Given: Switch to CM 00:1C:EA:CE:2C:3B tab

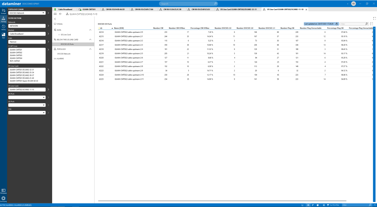Looking at the screenshot, I should coord(172,10).
